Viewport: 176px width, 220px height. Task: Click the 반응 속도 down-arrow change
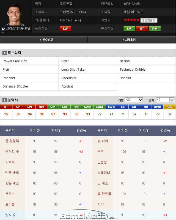click(x=81, y=173)
